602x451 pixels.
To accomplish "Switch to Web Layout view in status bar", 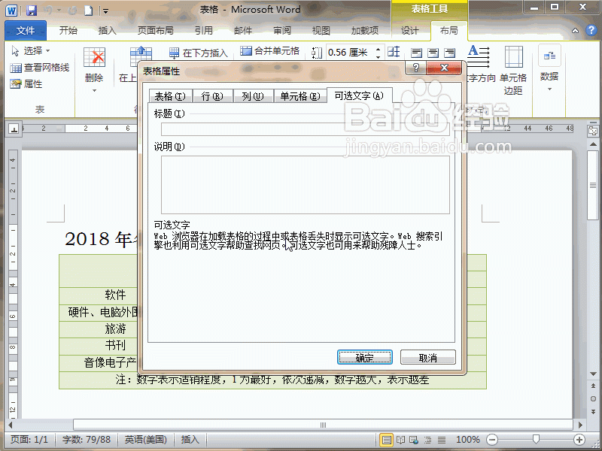I will [x=413, y=440].
